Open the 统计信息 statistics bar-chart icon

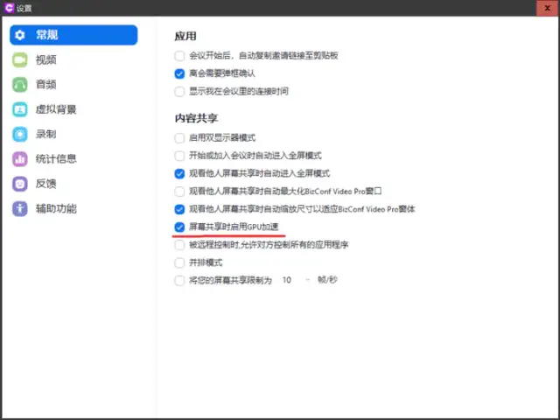(20, 158)
